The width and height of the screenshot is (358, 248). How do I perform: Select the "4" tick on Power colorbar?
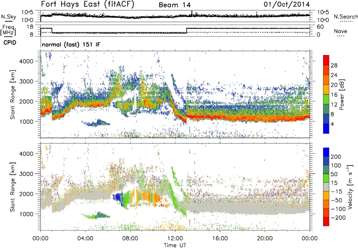pyautogui.click(x=332, y=124)
